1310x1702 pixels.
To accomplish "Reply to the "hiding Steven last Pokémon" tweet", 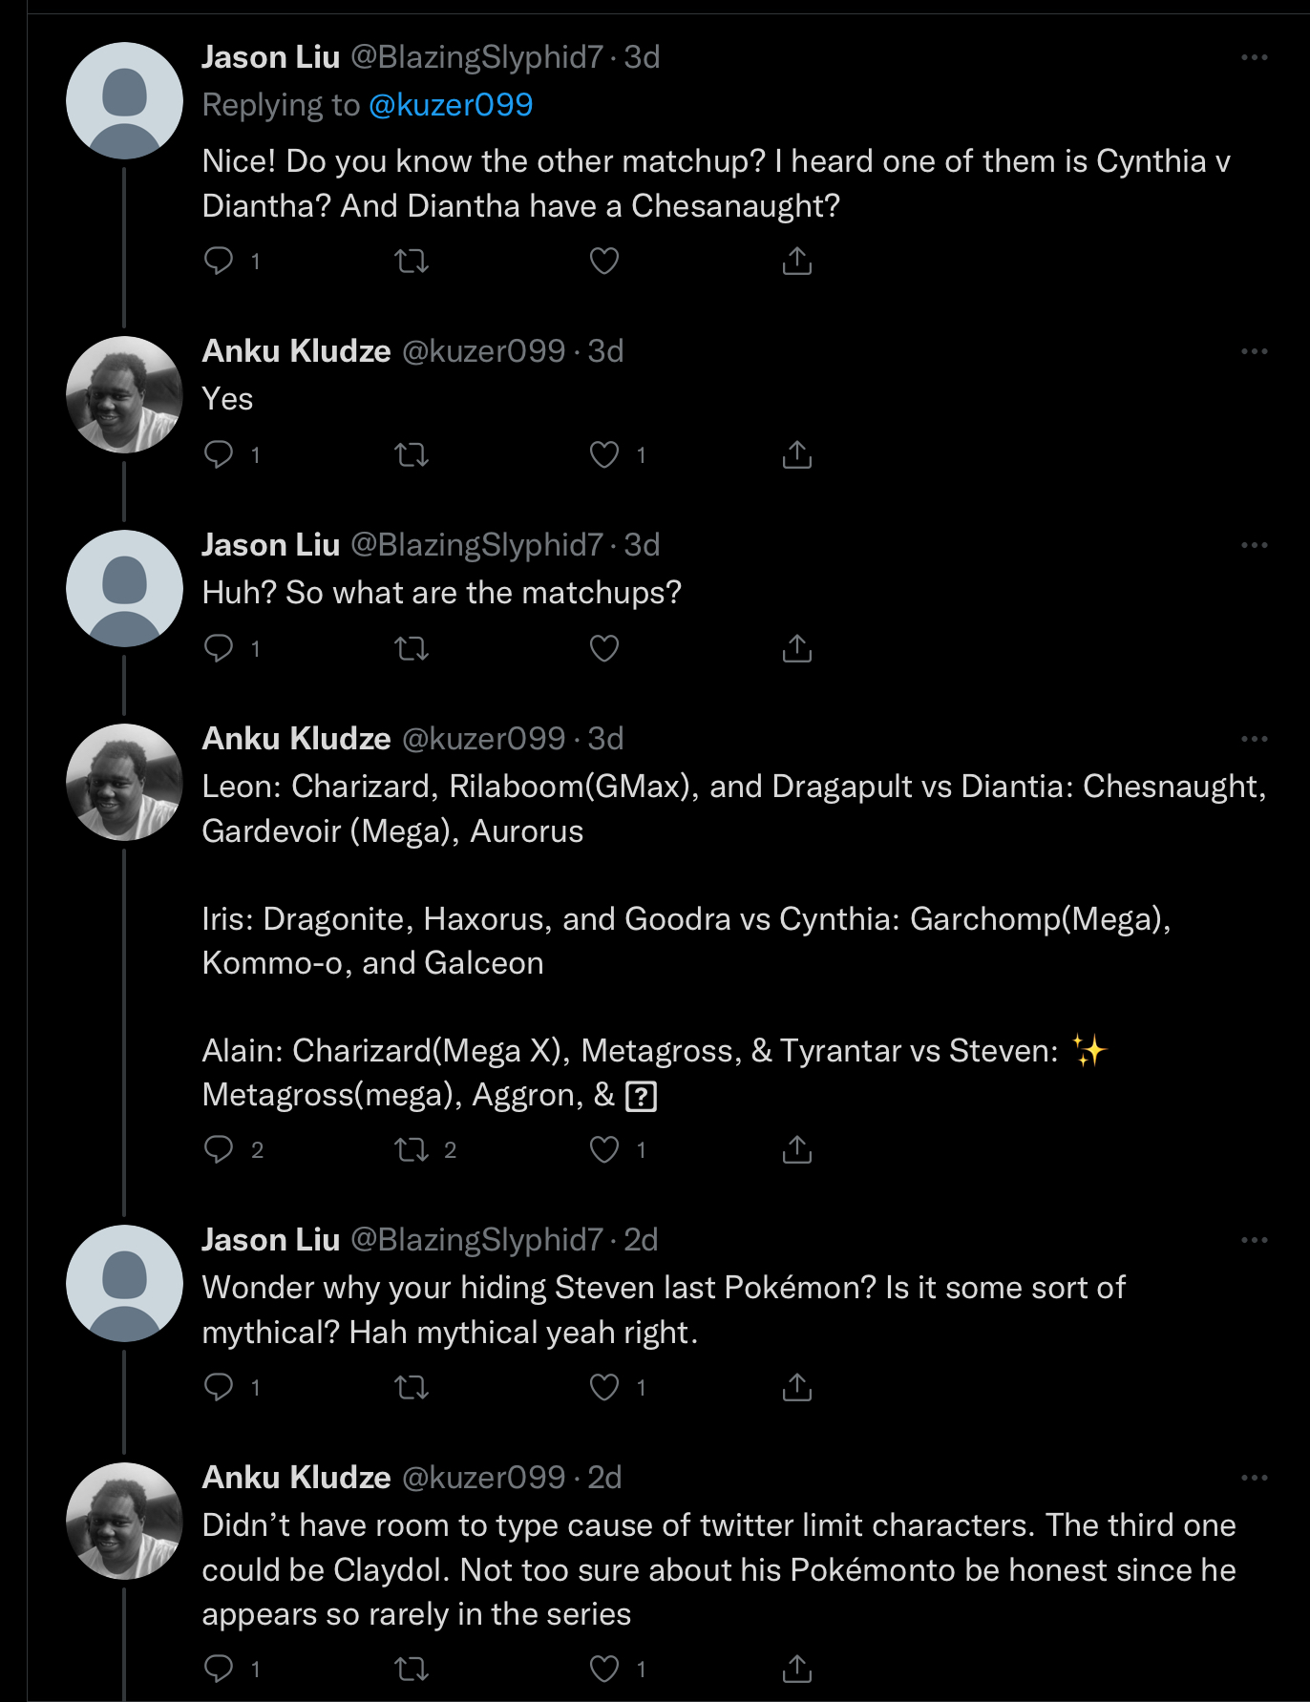I will [219, 1386].
